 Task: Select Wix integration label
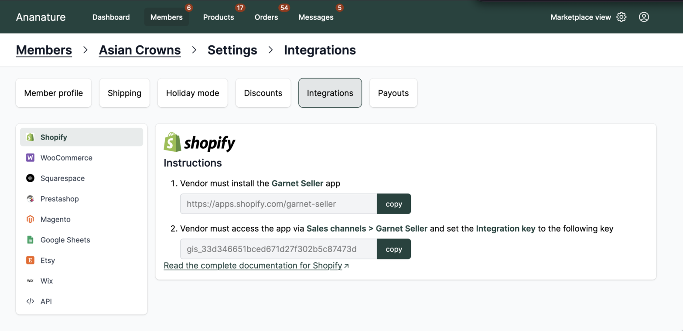[x=47, y=281]
